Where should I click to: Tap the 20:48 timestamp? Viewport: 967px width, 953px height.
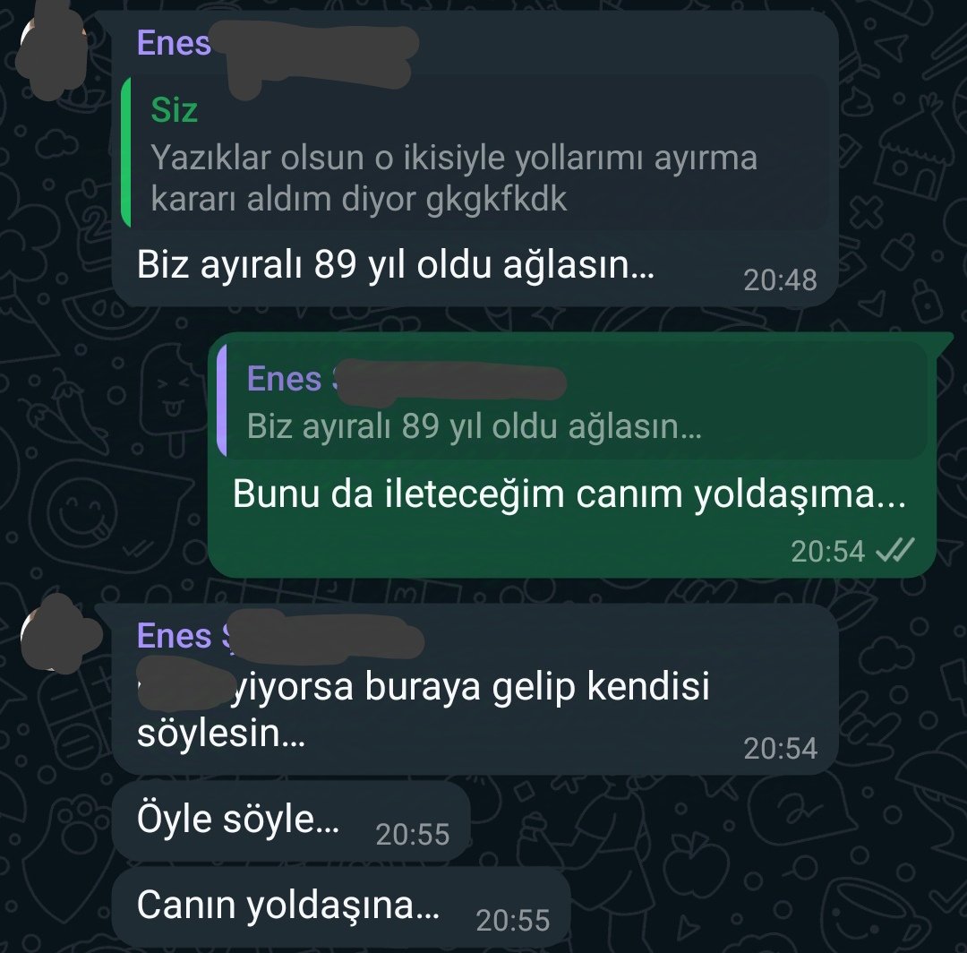coord(780,280)
